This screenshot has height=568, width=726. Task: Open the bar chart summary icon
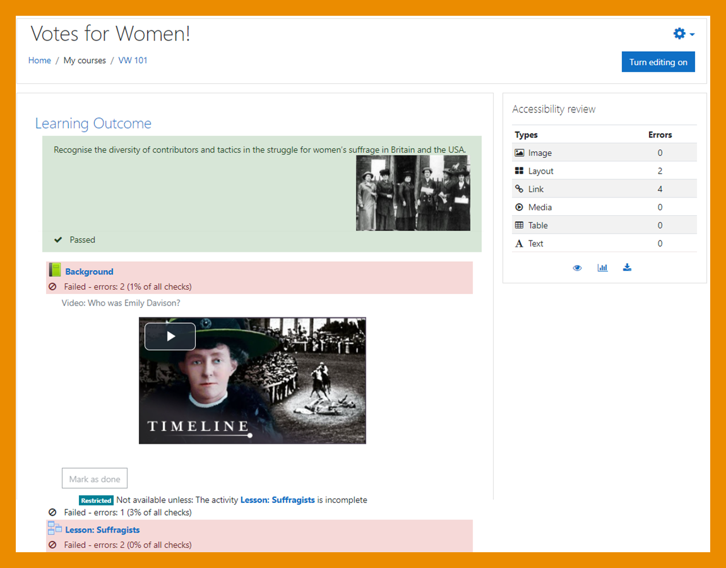point(602,268)
